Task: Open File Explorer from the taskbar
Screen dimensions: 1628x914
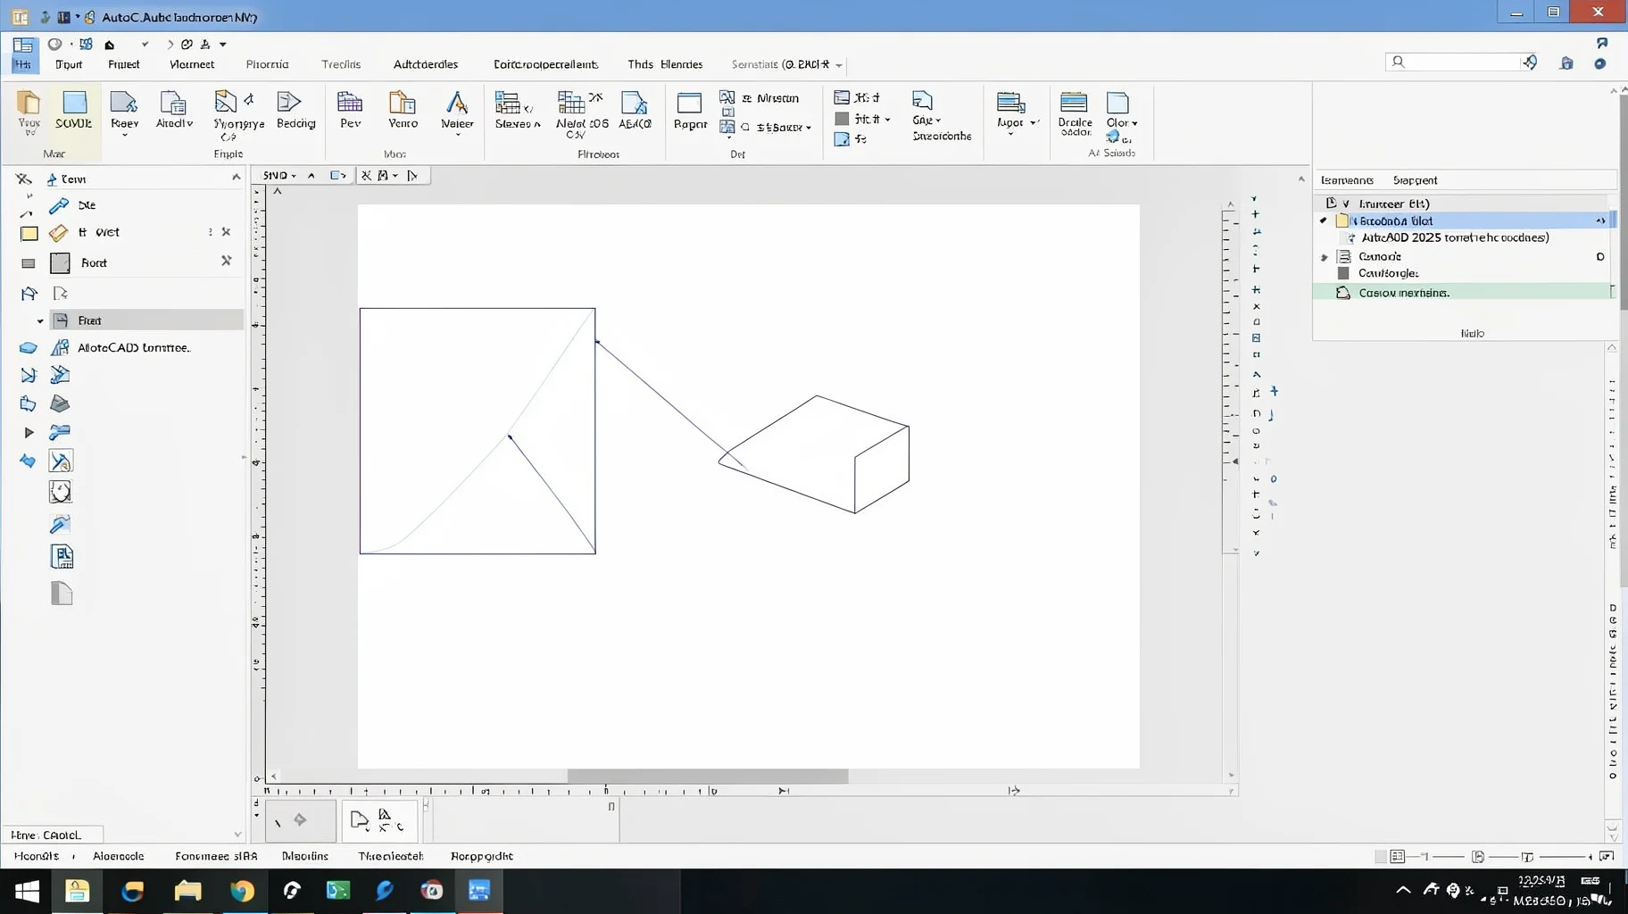Action: (x=187, y=891)
